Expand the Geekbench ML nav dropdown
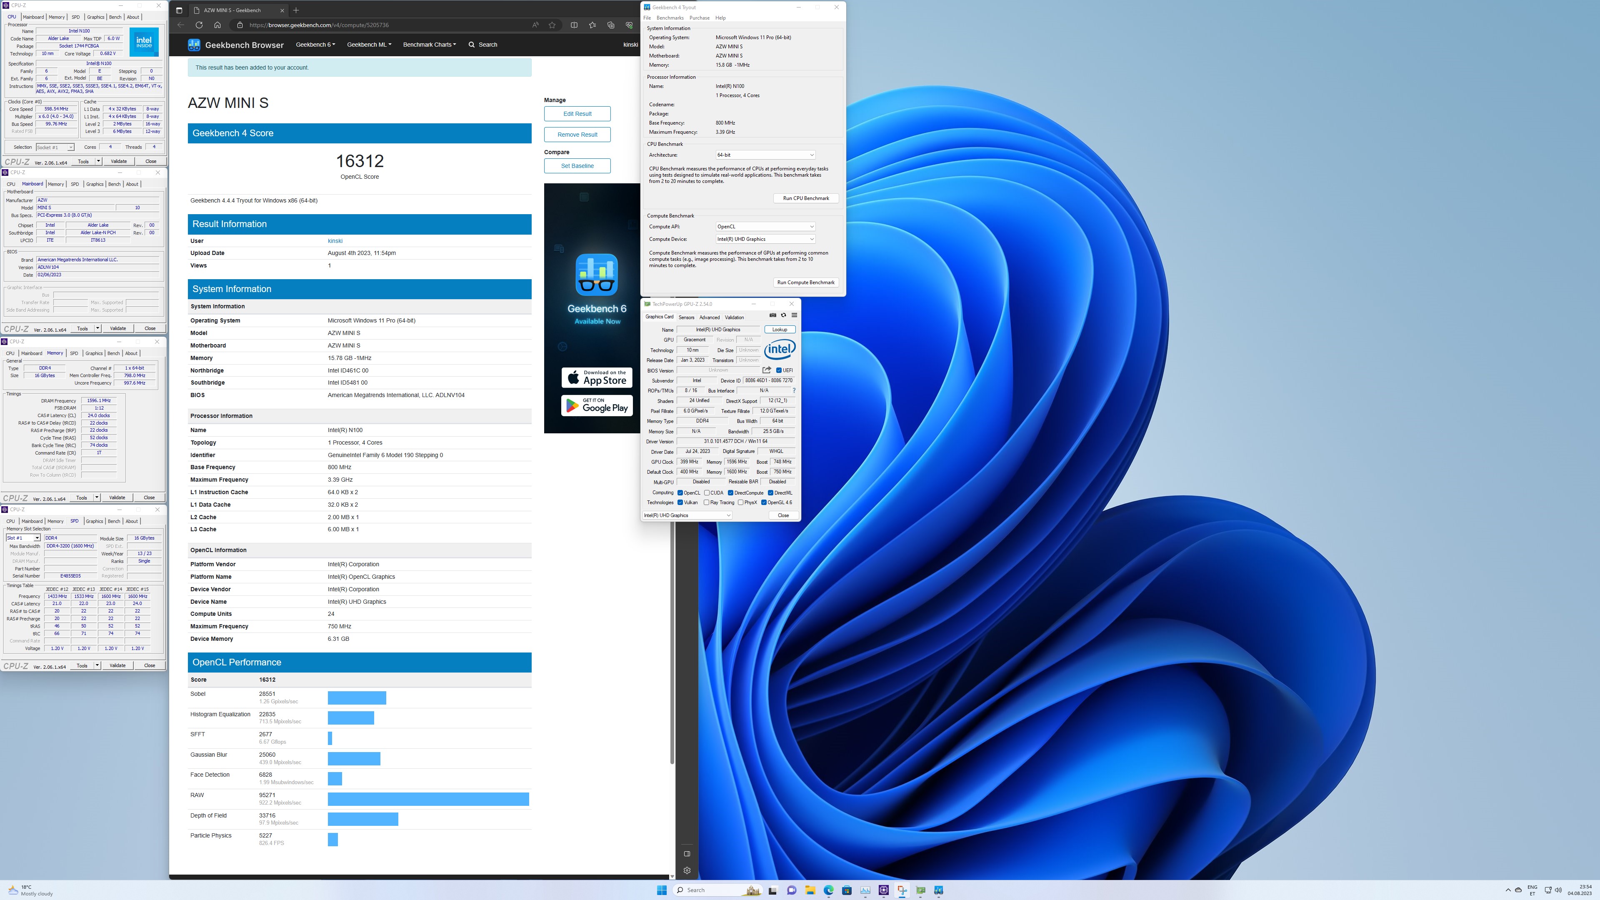Image resolution: width=1600 pixels, height=900 pixels. click(x=369, y=45)
